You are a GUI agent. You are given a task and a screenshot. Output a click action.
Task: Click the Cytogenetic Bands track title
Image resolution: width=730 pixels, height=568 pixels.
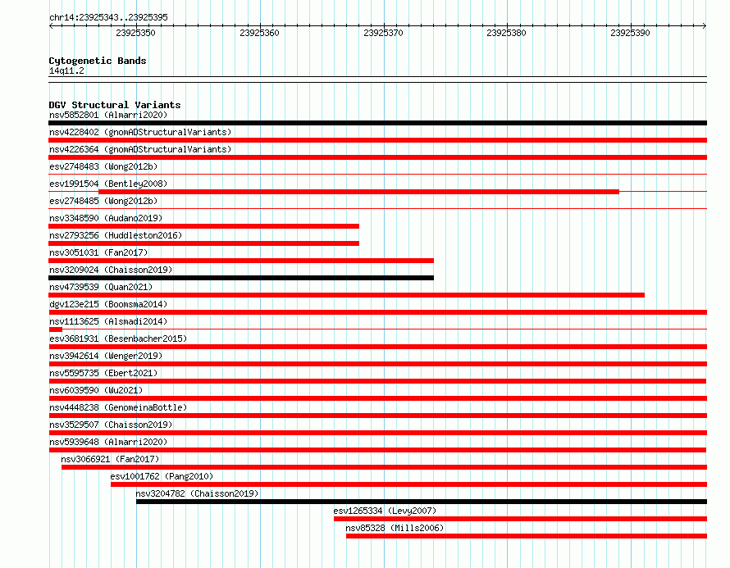(98, 61)
